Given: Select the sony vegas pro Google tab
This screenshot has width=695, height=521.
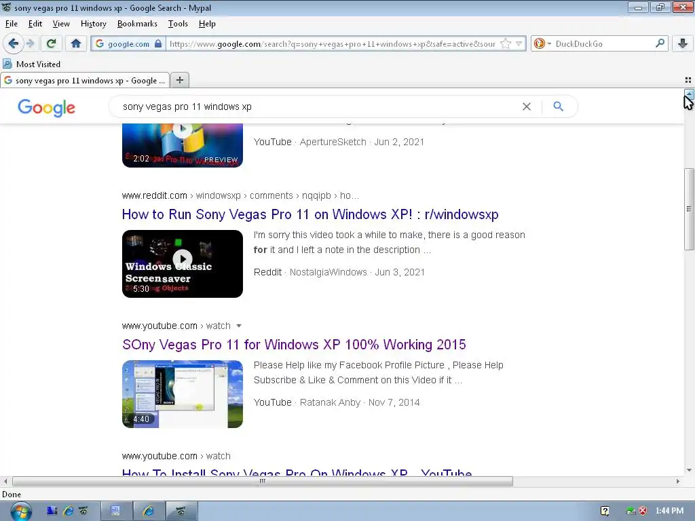Looking at the screenshot, I should tap(85, 80).
